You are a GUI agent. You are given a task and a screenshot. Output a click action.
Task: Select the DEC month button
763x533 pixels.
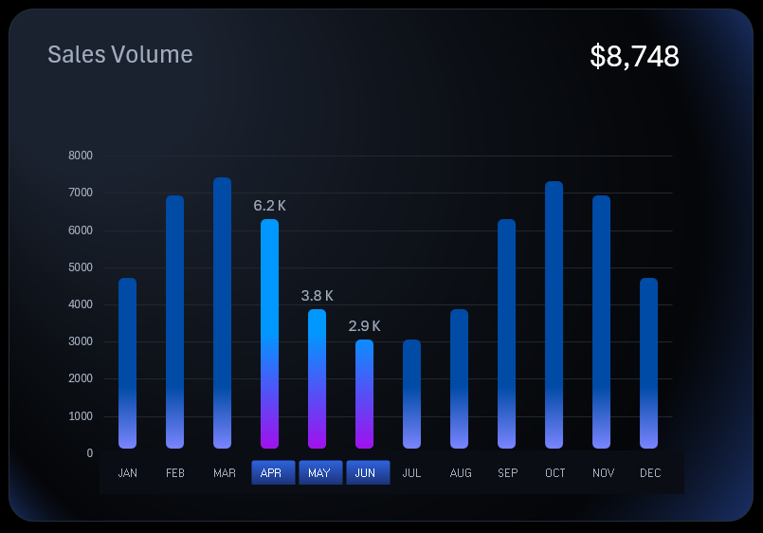tap(650, 472)
